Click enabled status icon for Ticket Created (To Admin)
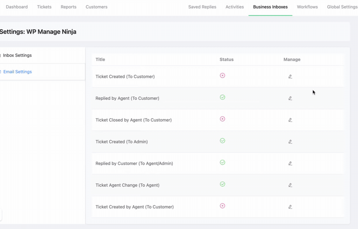Image resolution: width=358 pixels, height=229 pixels. (222, 141)
